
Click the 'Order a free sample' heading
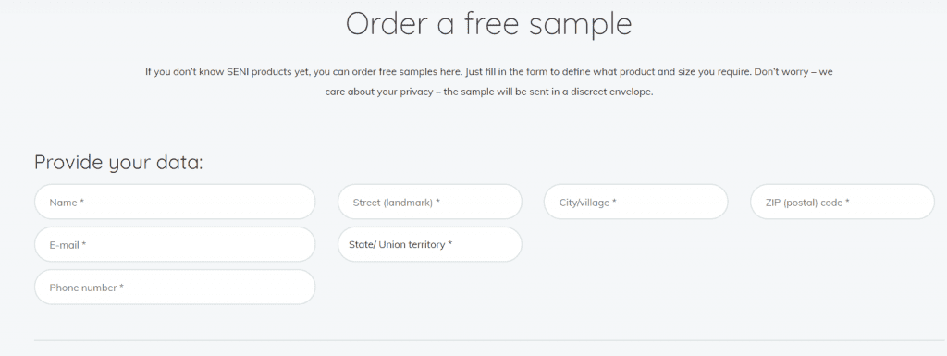click(488, 24)
